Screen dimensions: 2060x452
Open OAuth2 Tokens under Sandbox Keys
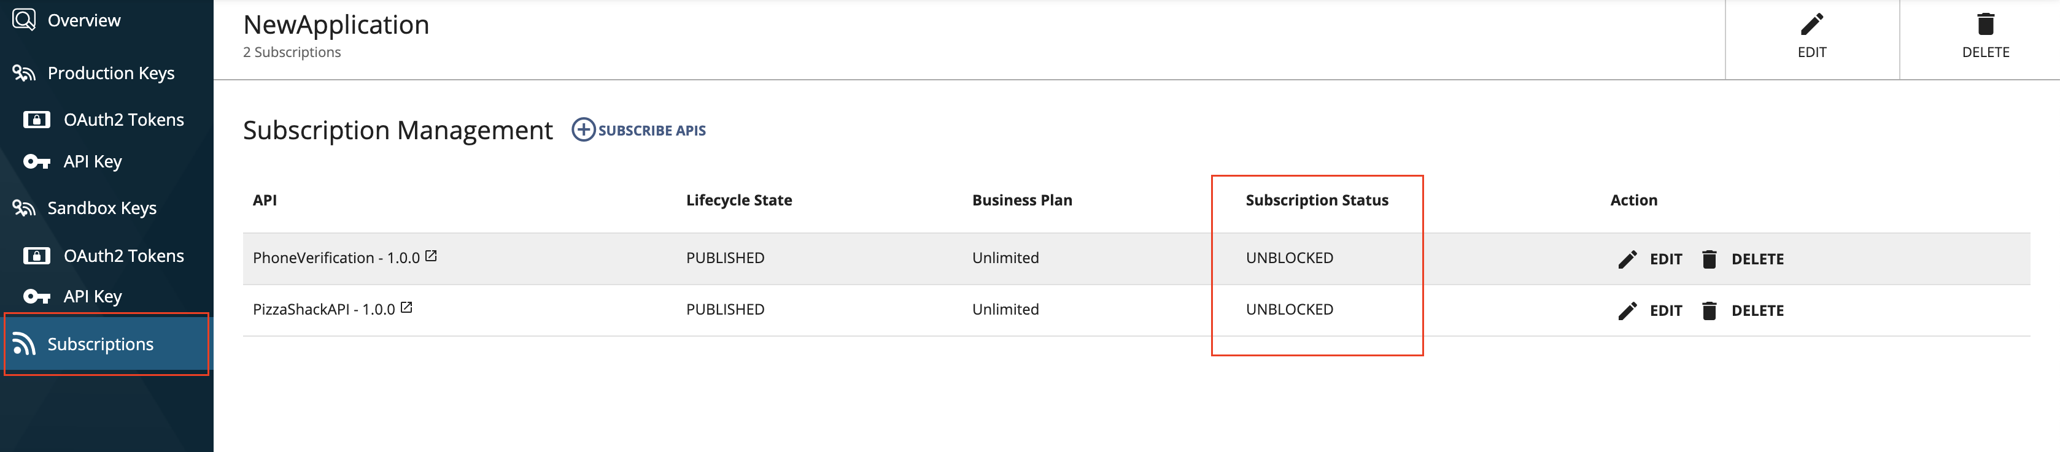coord(123,256)
